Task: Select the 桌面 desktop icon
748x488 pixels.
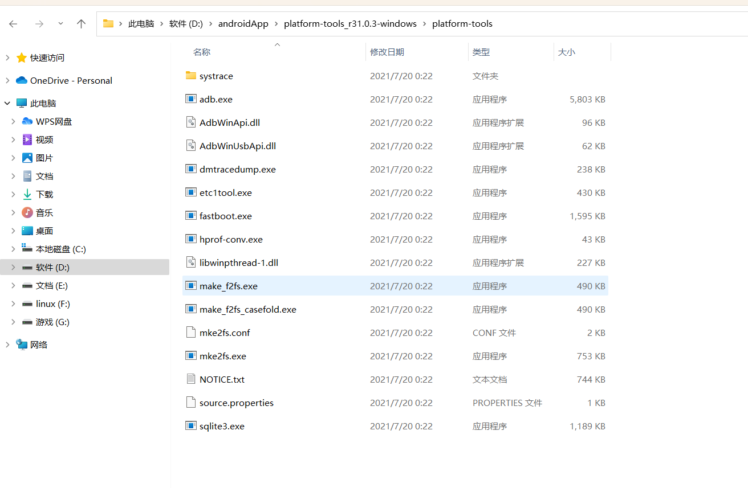Action: (27, 231)
